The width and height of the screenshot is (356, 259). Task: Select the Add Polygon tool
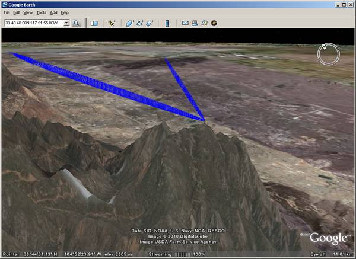point(129,23)
